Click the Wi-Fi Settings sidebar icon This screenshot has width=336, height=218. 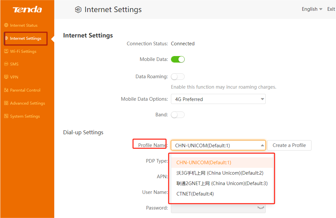[6, 51]
